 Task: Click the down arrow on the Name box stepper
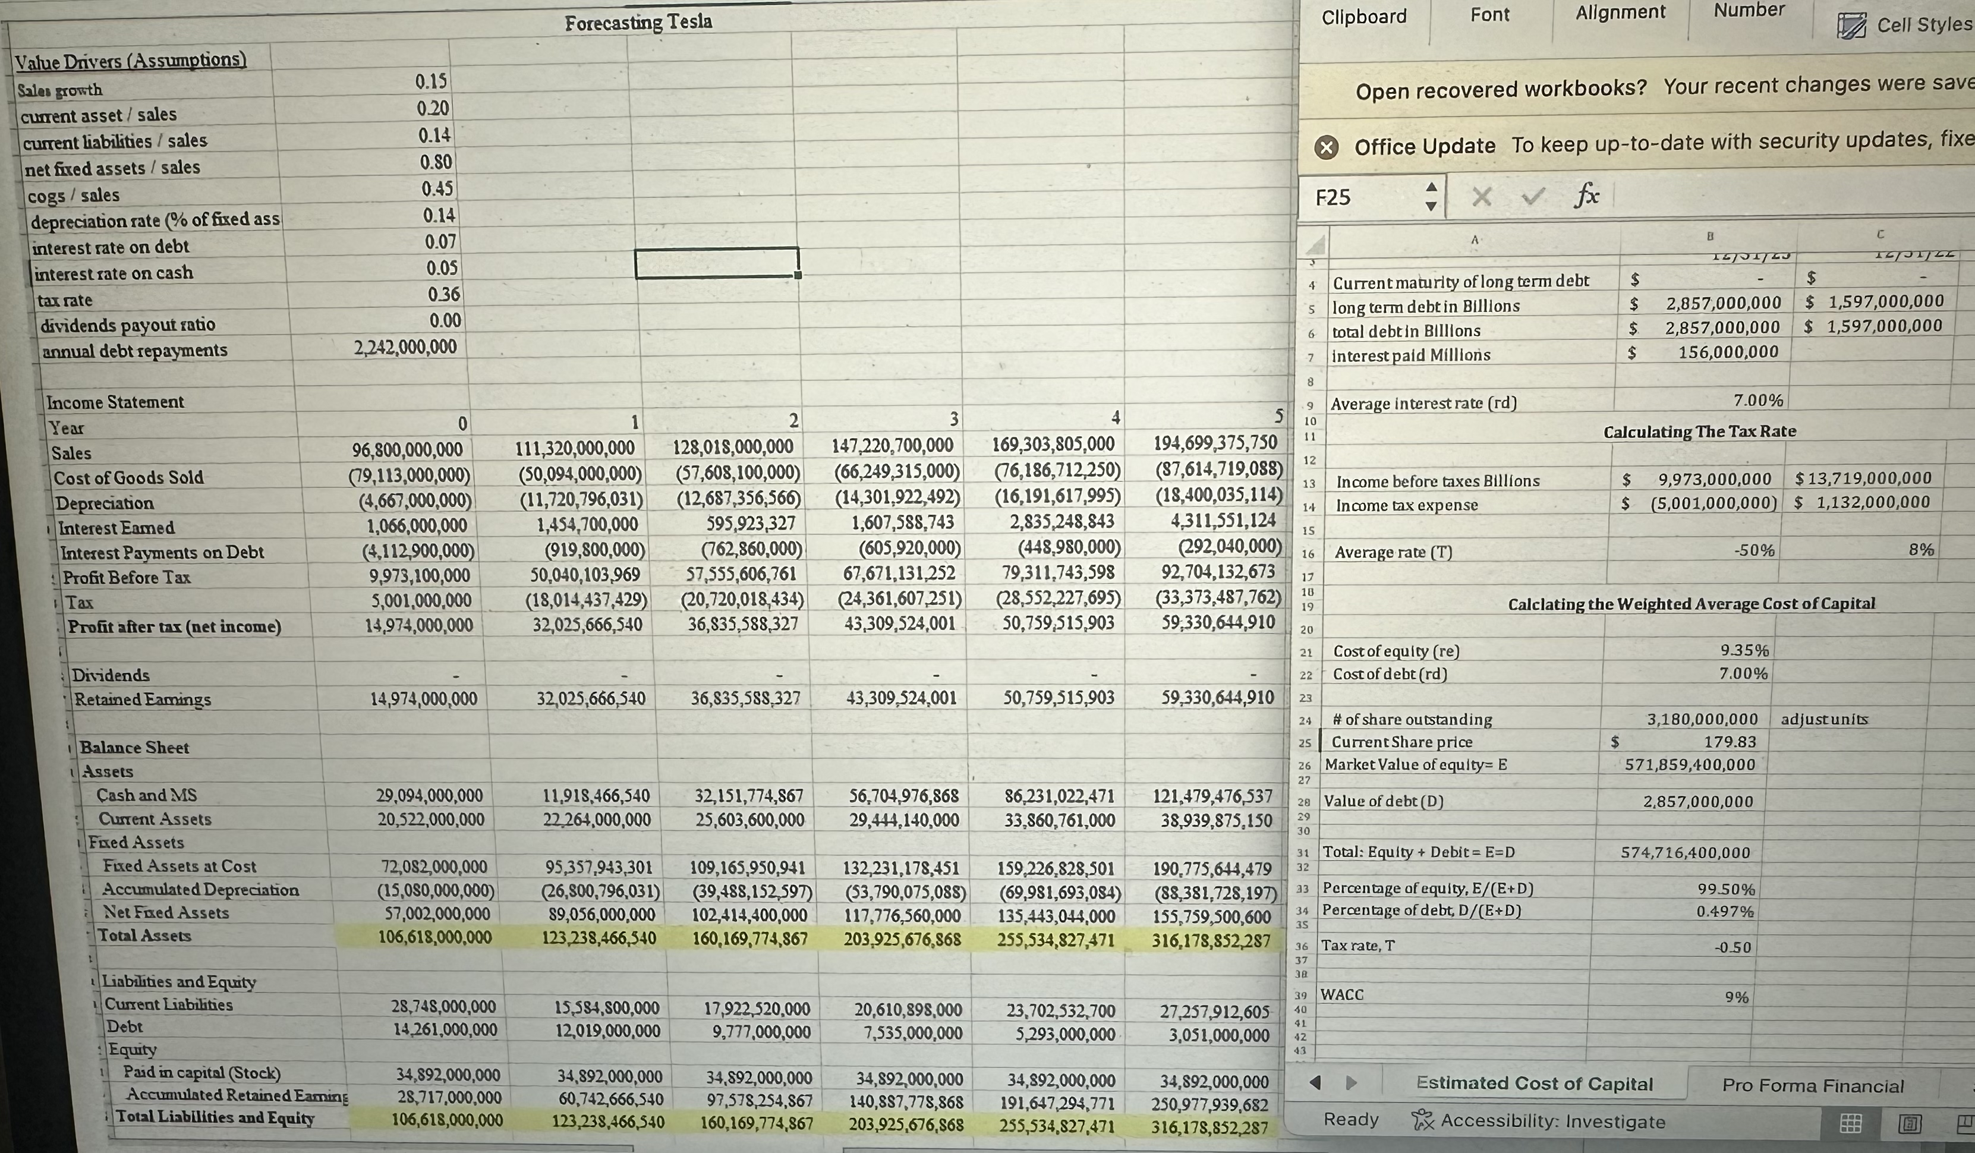pos(1432,207)
